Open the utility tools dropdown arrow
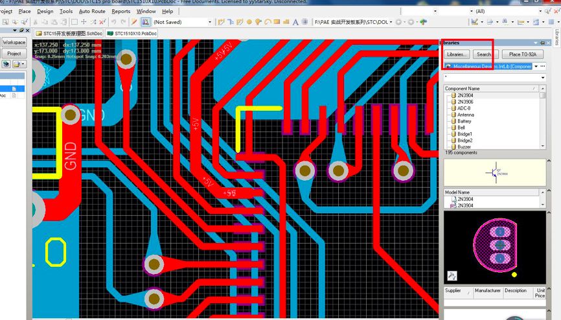The width and height of the screenshot is (561, 320). click(x=482, y=22)
